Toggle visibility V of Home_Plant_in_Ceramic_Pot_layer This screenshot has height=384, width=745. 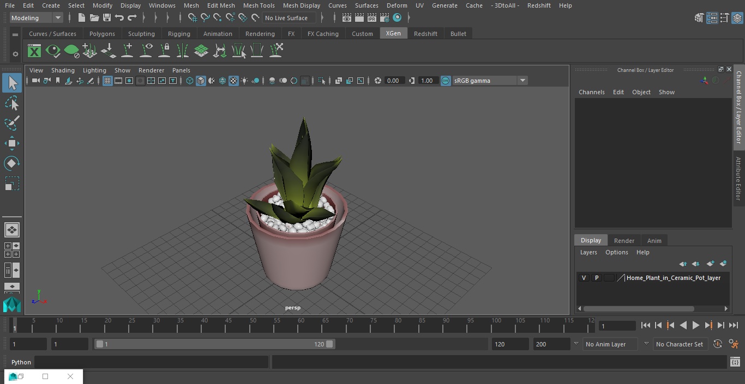[584, 278]
